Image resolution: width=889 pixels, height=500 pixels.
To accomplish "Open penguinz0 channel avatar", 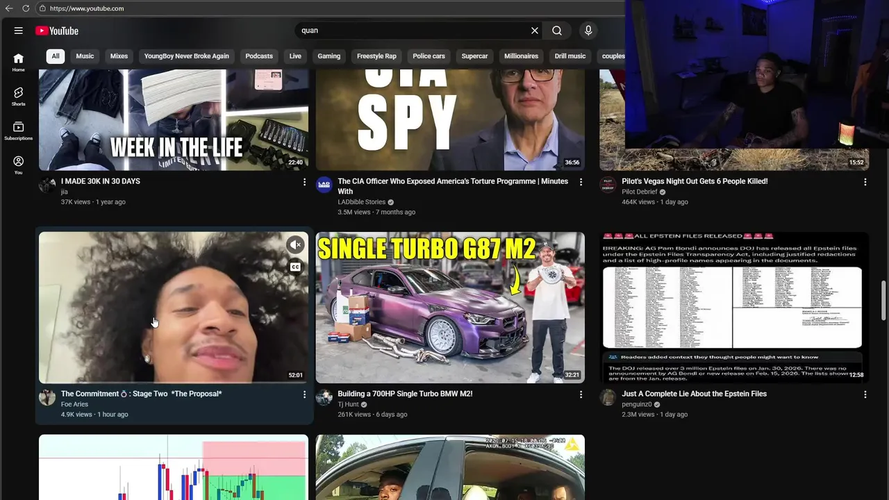I will pos(608,397).
